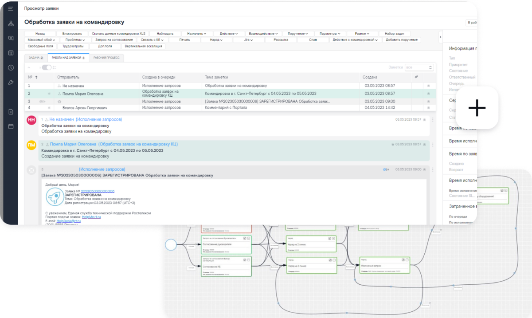Switch to the 'РАБОТА НАД ЗАЯВКОЙ' tab
Image resolution: width=532 pixels, height=318 pixels.
pos(68,58)
